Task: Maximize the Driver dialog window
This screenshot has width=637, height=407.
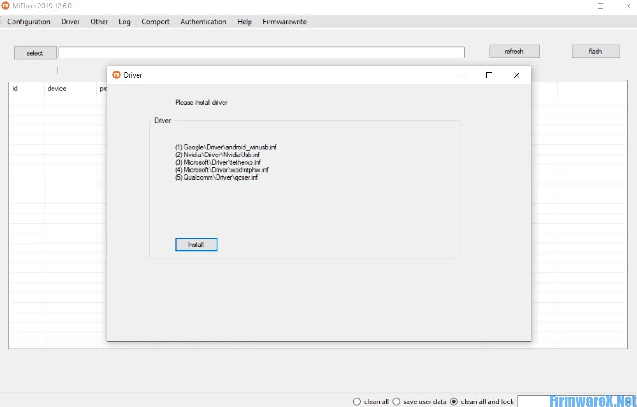Action: coord(489,75)
